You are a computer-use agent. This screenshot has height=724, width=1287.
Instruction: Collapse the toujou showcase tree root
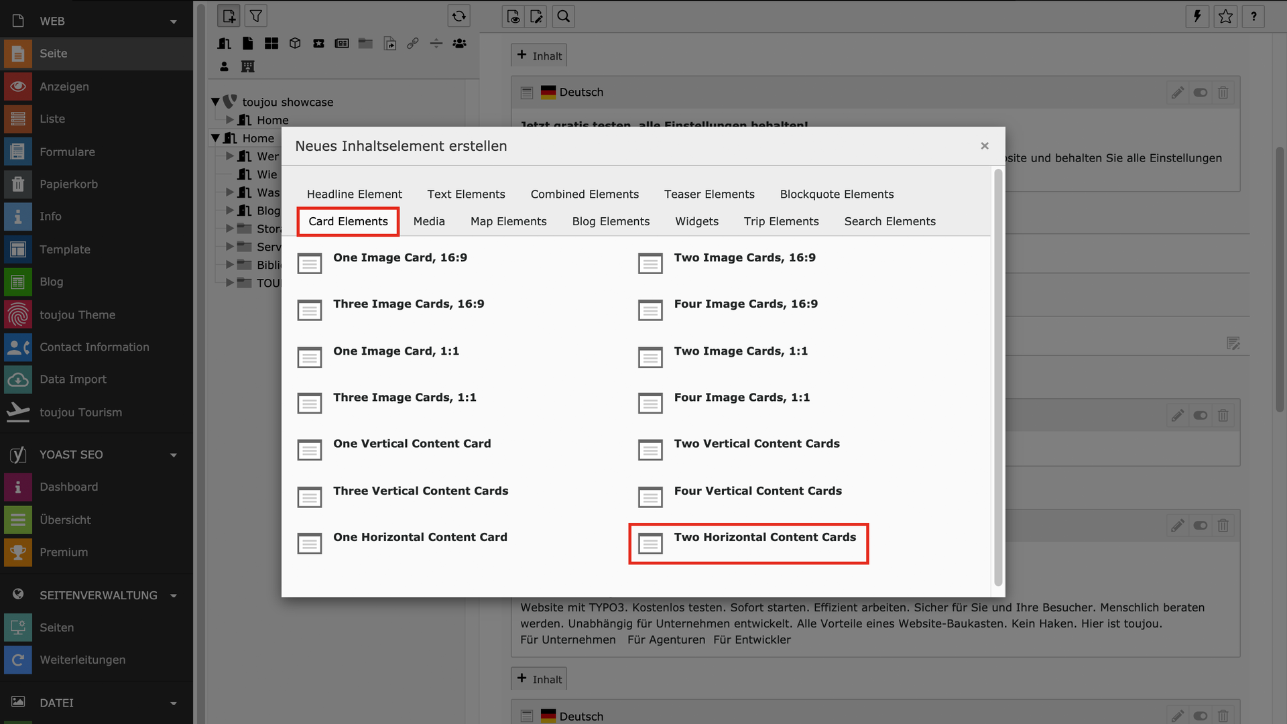[x=215, y=102]
